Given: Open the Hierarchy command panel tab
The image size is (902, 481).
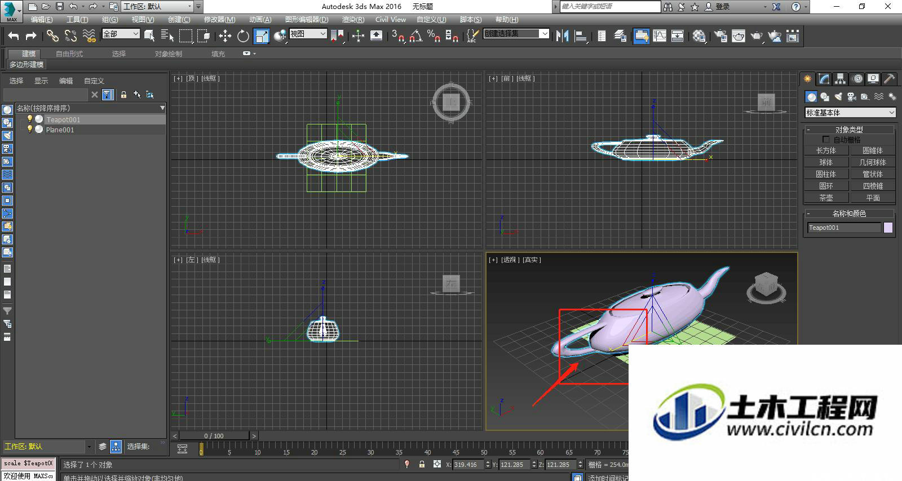Looking at the screenshot, I should click(841, 79).
